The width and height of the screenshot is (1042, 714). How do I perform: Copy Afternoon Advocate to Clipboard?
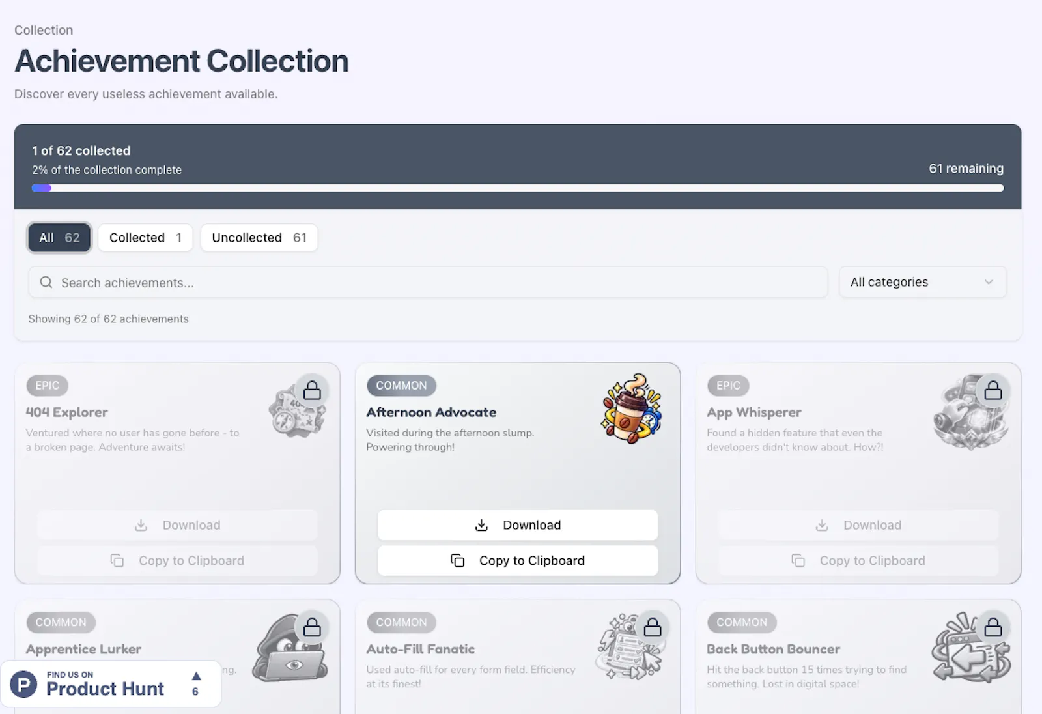tap(518, 560)
